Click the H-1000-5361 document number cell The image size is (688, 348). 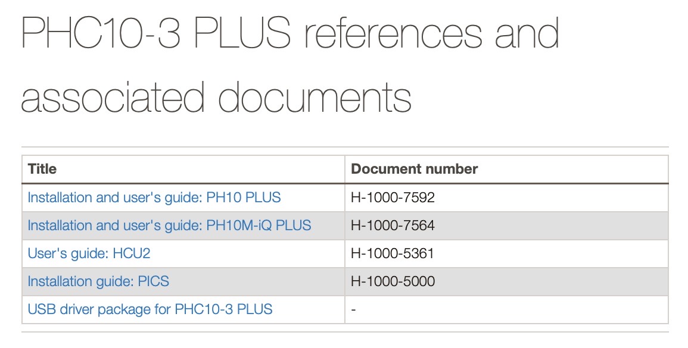393,253
